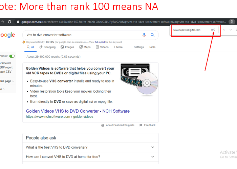Click the padlock site security icon
Viewport: 237px width, 169px height.
[x=18, y=22]
